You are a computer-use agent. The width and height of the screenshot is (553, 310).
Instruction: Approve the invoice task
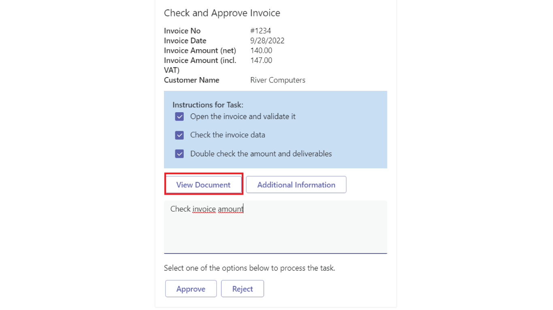[191, 289]
